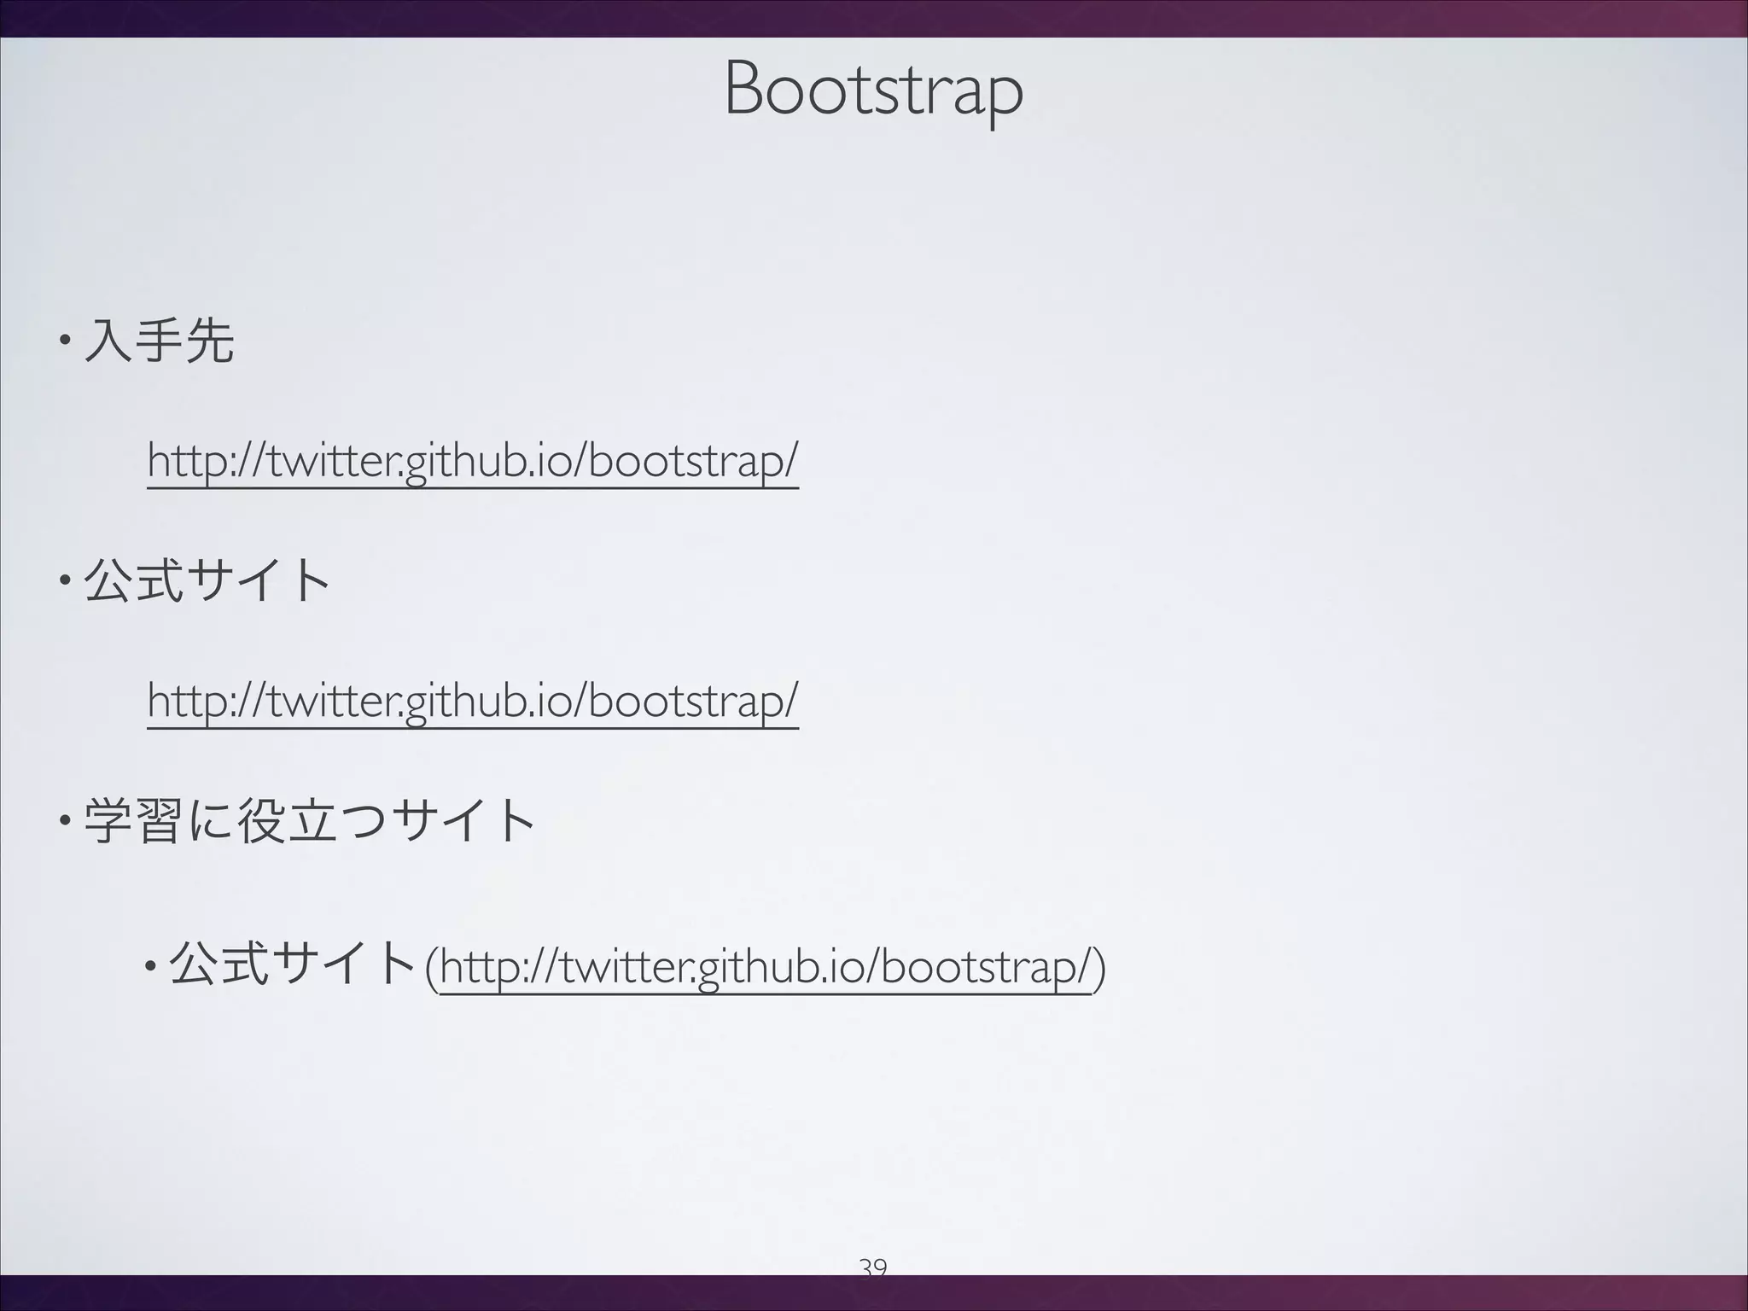Click the slide page number 39
Viewport: 1748px width, 1311px height.
[873, 1269]
